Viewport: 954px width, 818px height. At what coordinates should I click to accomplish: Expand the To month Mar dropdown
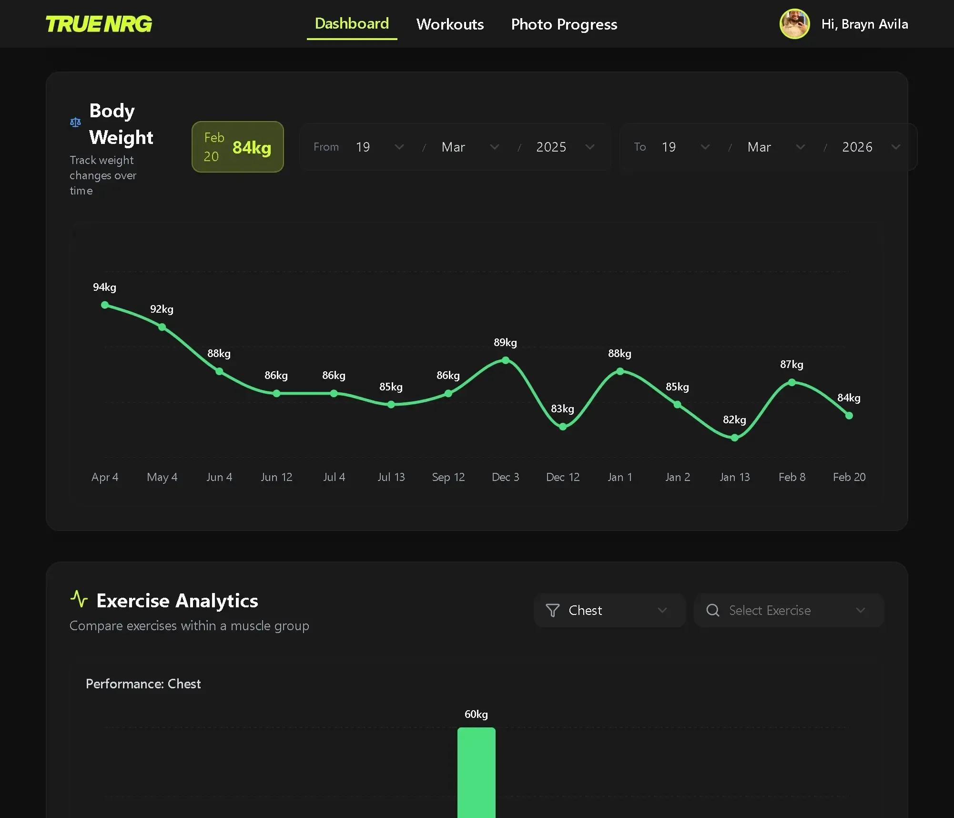coord(776,147)
